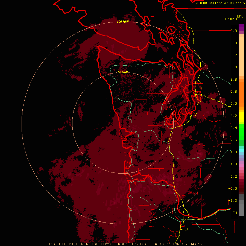Click the 1.8 value on the color scale
This screenshot has width=246, height=246.
234,152
